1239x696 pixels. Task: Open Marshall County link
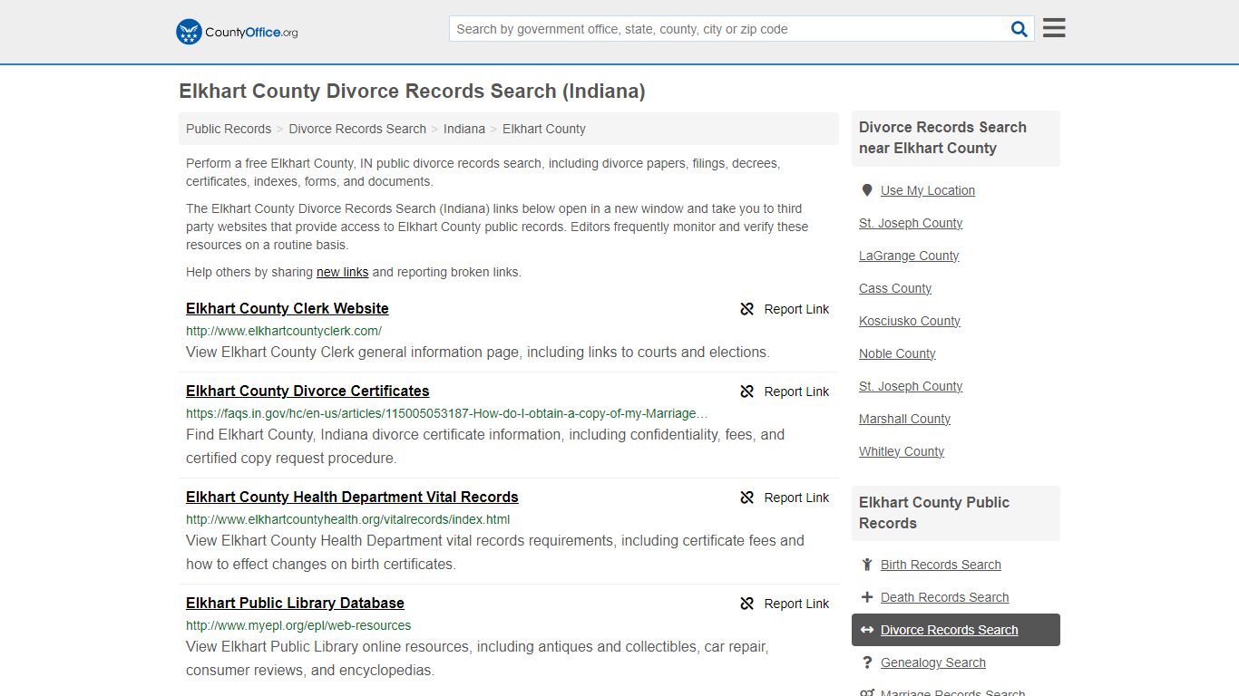click(904, 419)
